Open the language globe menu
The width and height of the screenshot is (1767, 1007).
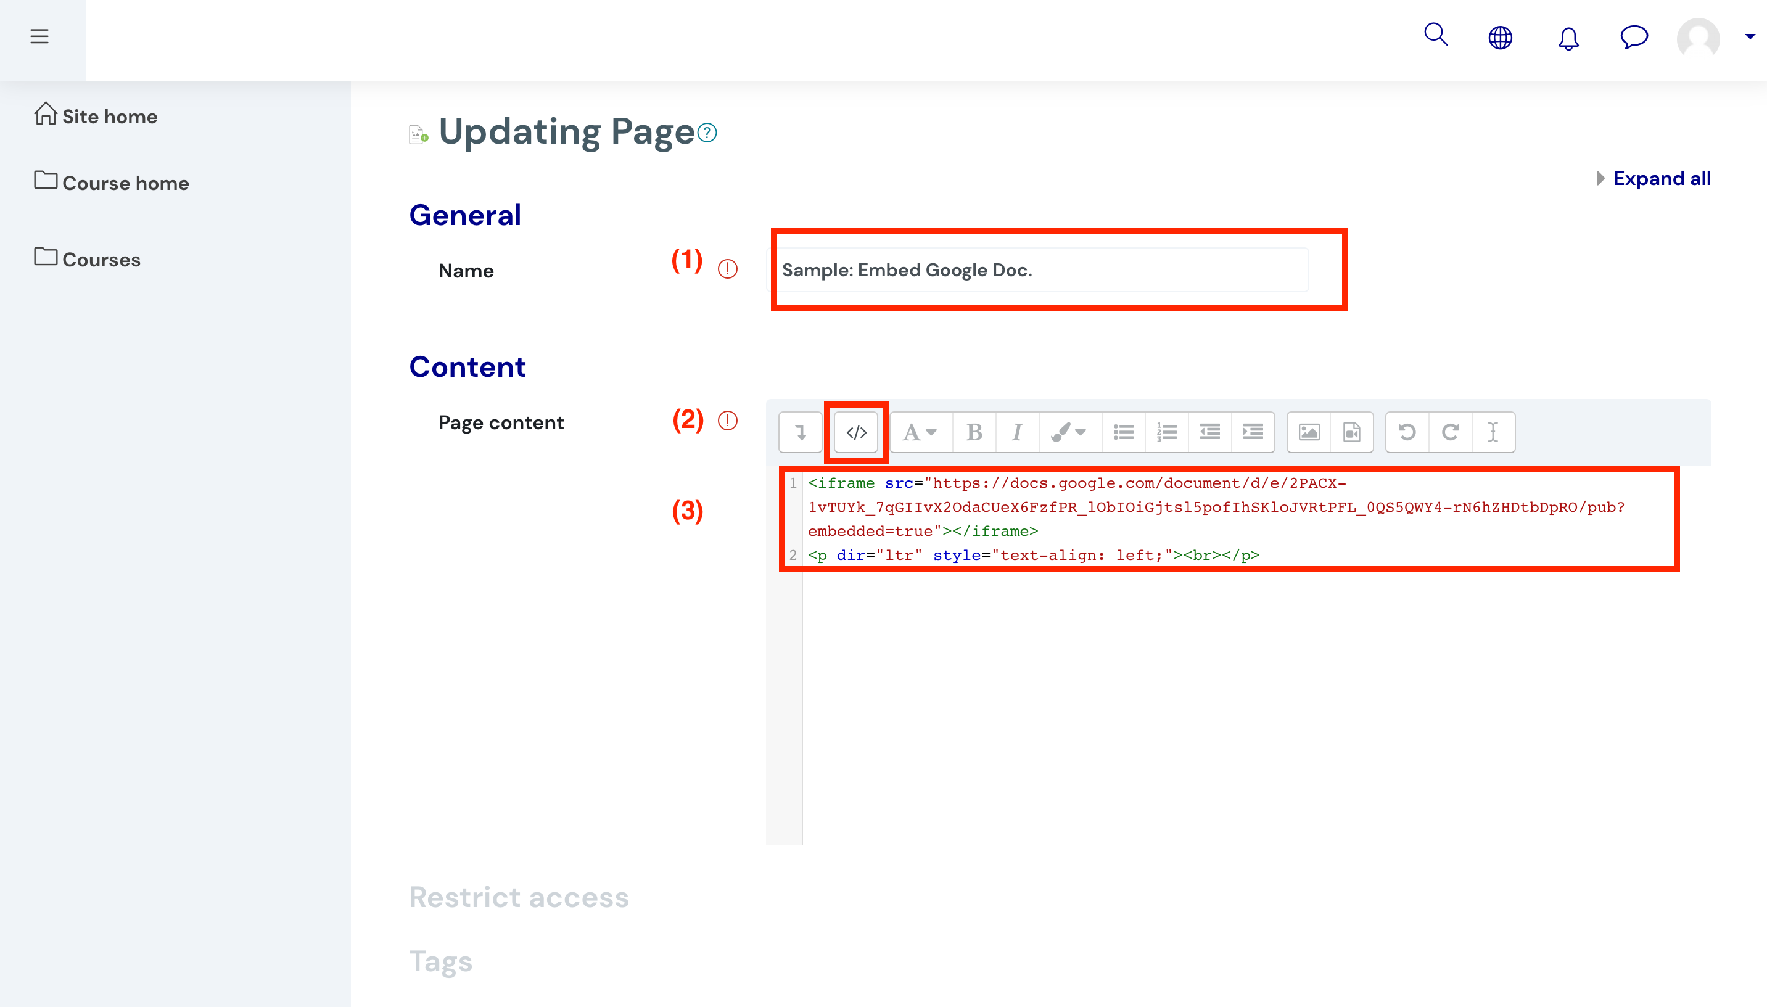tap(1500, 38)
